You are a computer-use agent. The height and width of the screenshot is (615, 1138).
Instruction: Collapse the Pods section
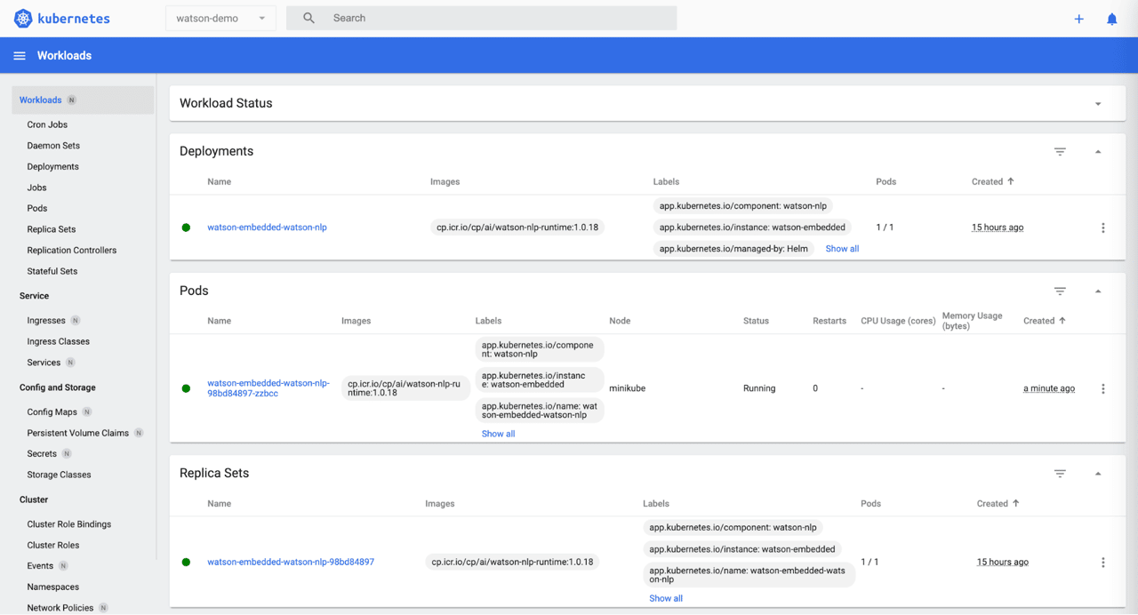pyautogui.click(x=1098, y=292)
